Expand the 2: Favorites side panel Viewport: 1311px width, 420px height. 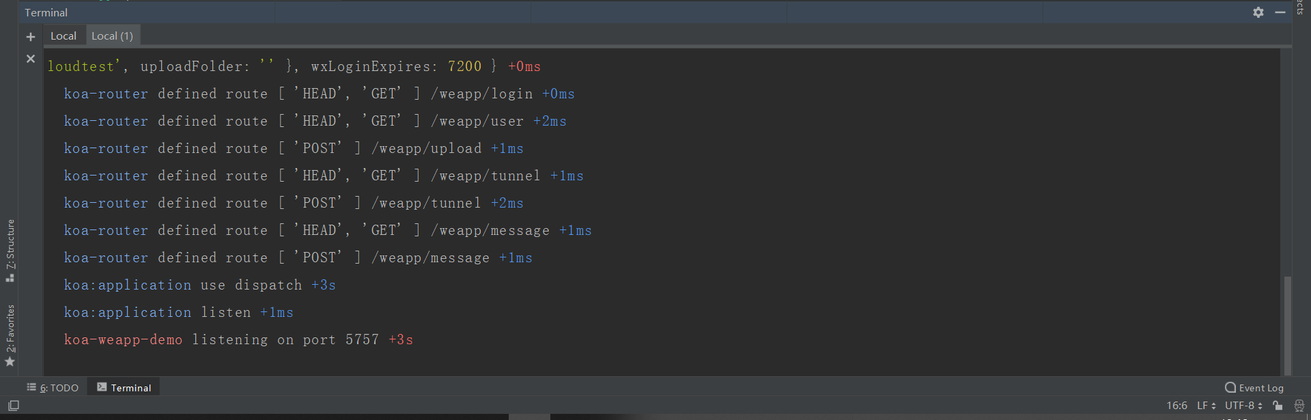tap(10, 335)
